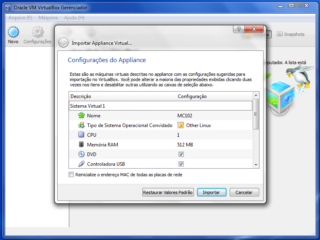Open the Máquina menu

pyautogui.click(x=48, y=18)
